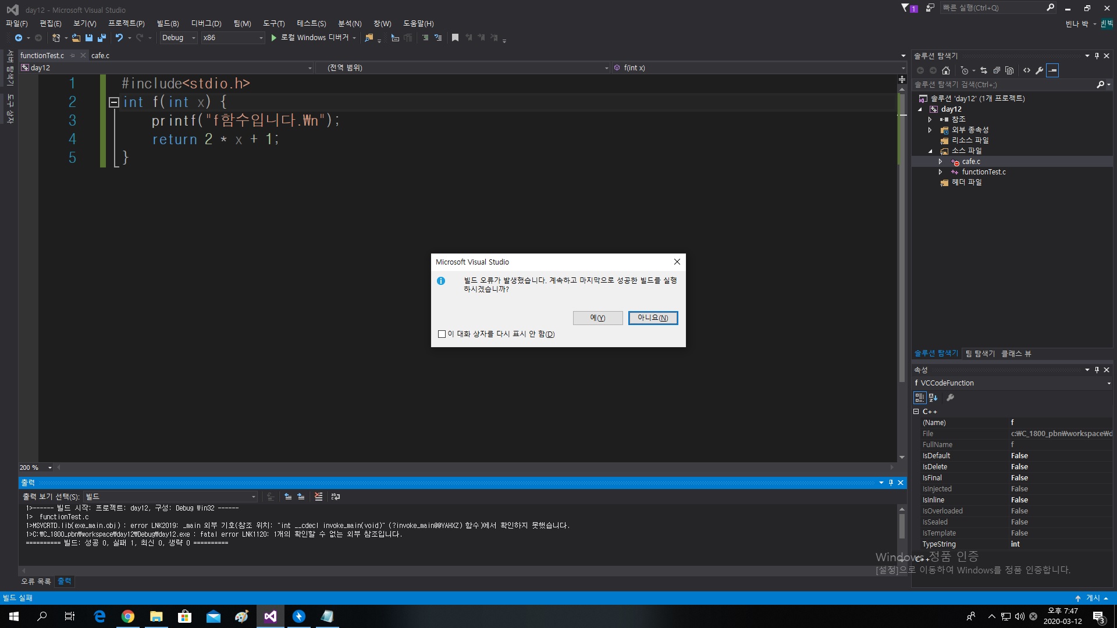
Task: Click the Collapse All icon in Solution Explorer
Action: coord(997,70)
